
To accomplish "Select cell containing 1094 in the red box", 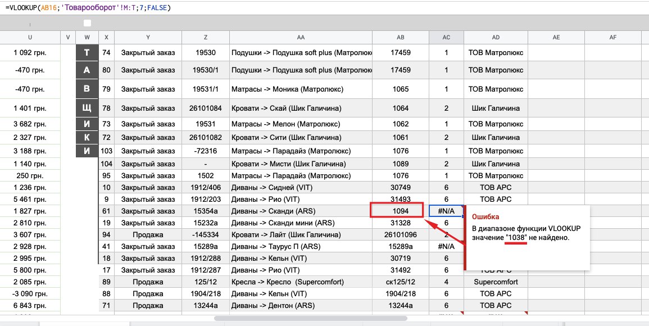I will pyautogui.click(x=397, y=211).
